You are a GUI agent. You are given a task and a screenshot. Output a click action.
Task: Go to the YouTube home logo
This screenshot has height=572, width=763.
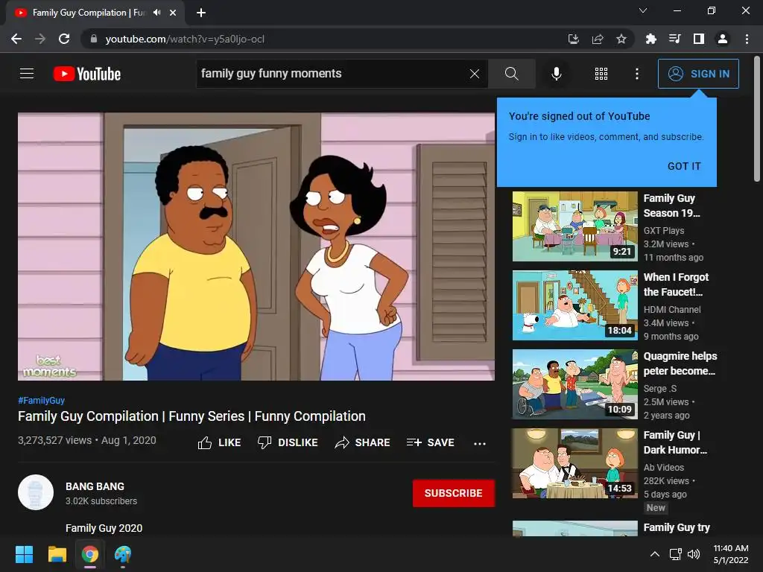87,74
